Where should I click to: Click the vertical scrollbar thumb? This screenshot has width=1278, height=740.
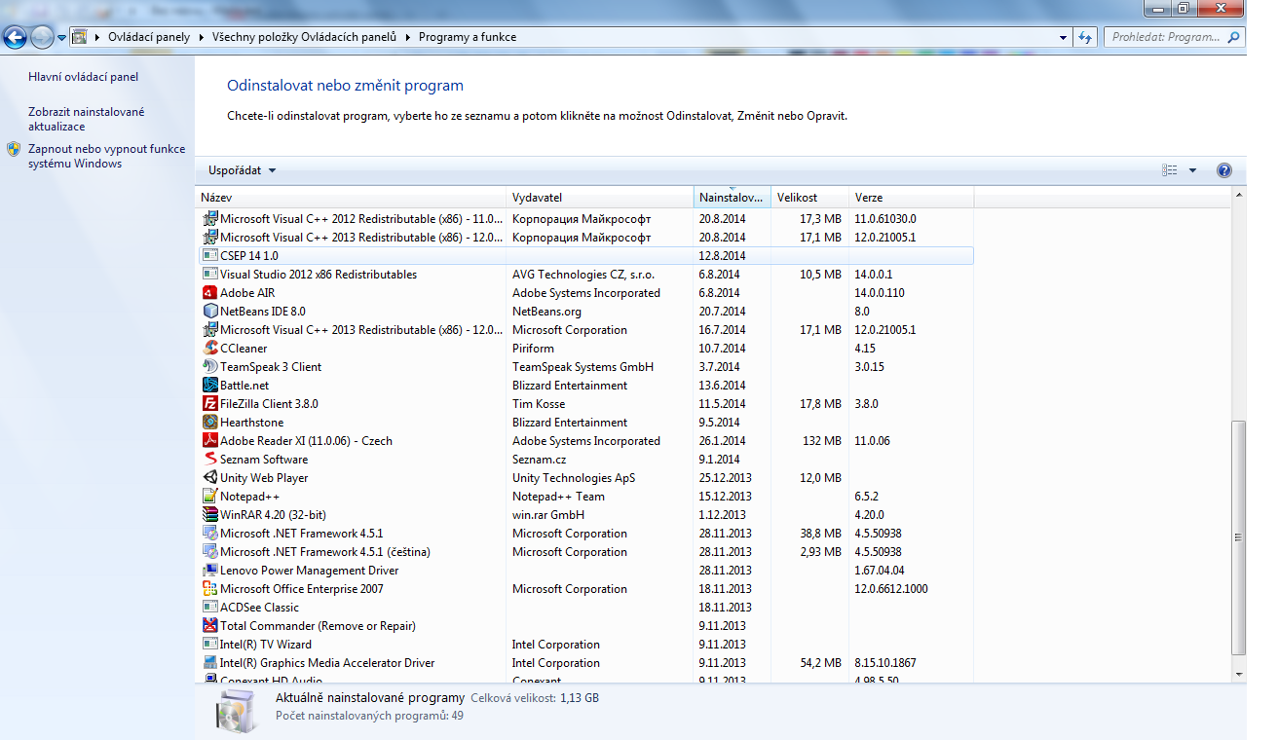(1239, 537)
